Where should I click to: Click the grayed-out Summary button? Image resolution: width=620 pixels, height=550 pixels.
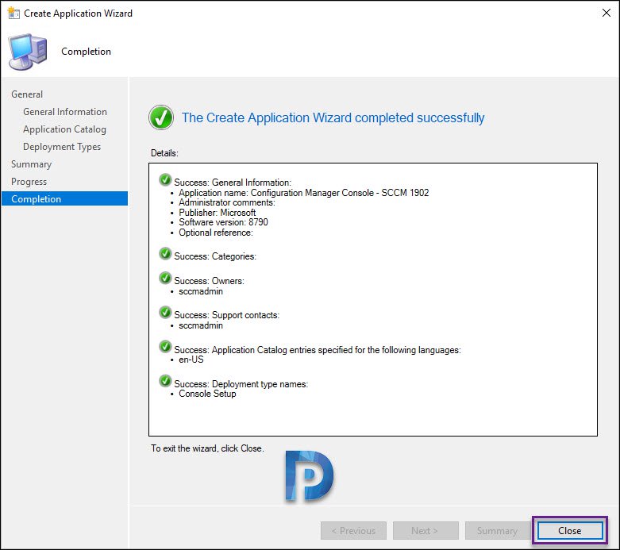coord(497,530)
